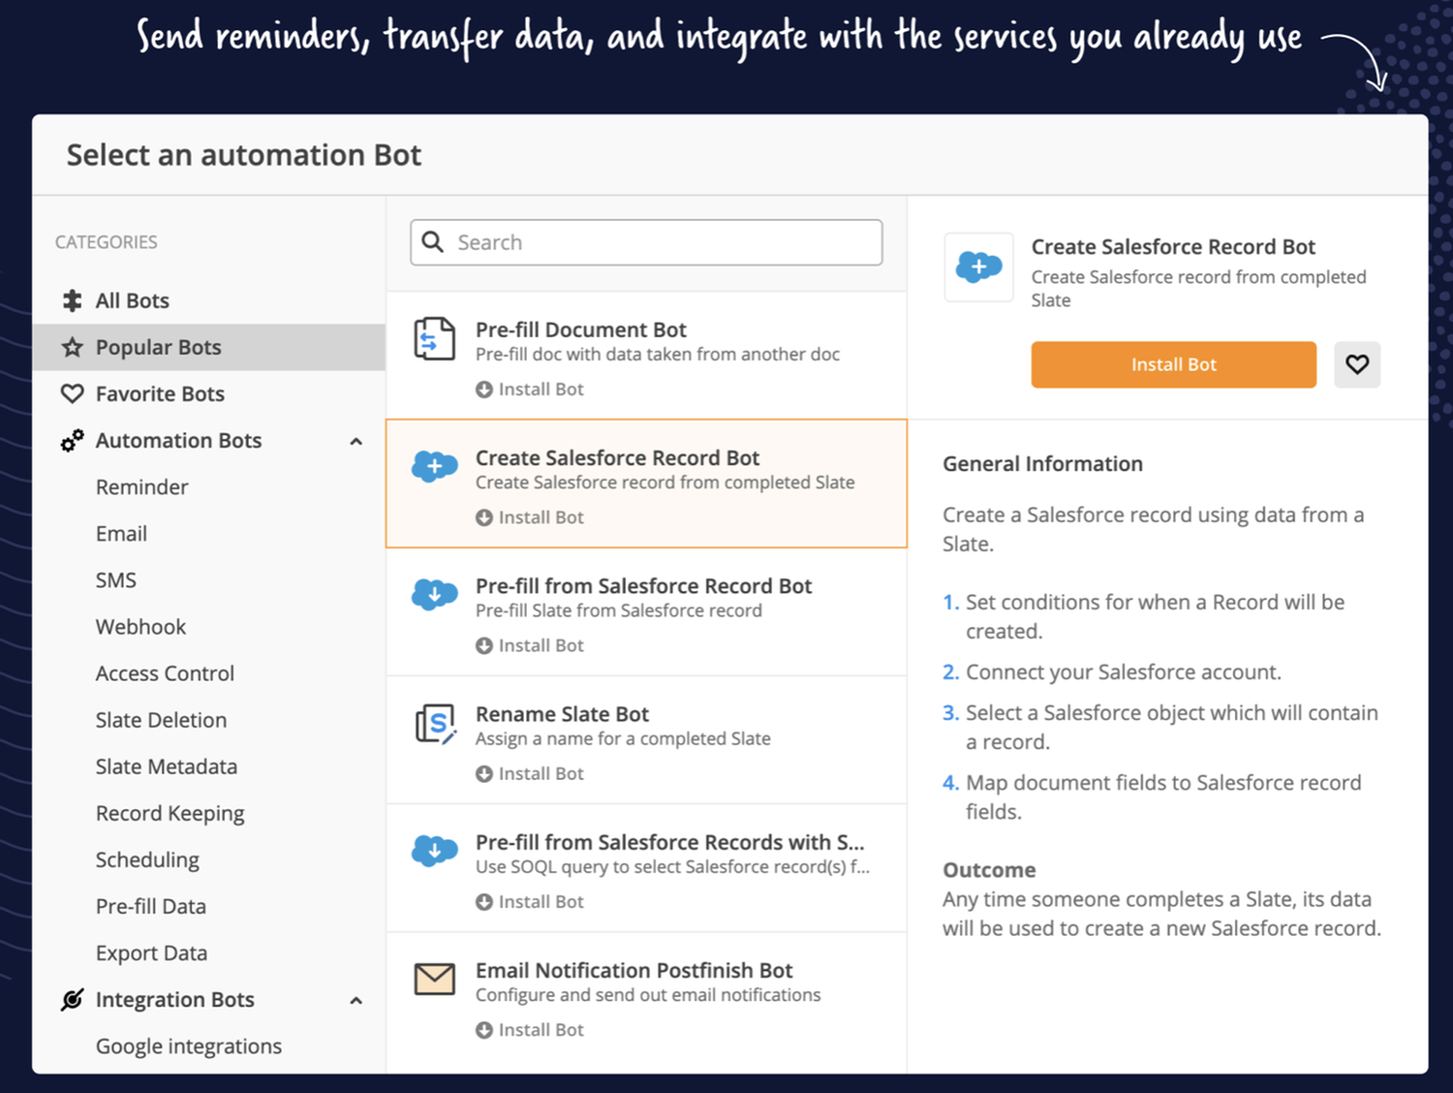Screen dimensions: 1453x1093
Task: Install the Pre-fill from Salesforce Record Bot
Action: click(x=530, y=645)
